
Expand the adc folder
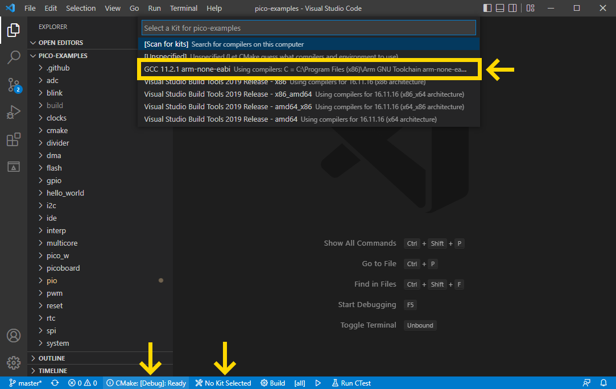52,81
